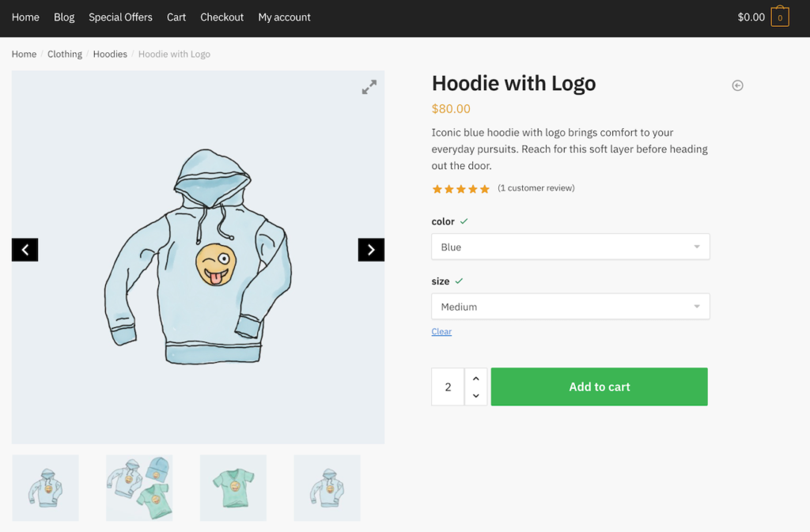Click the quantity input field
This screenshot has width=810, height=532.
(448, 387)
